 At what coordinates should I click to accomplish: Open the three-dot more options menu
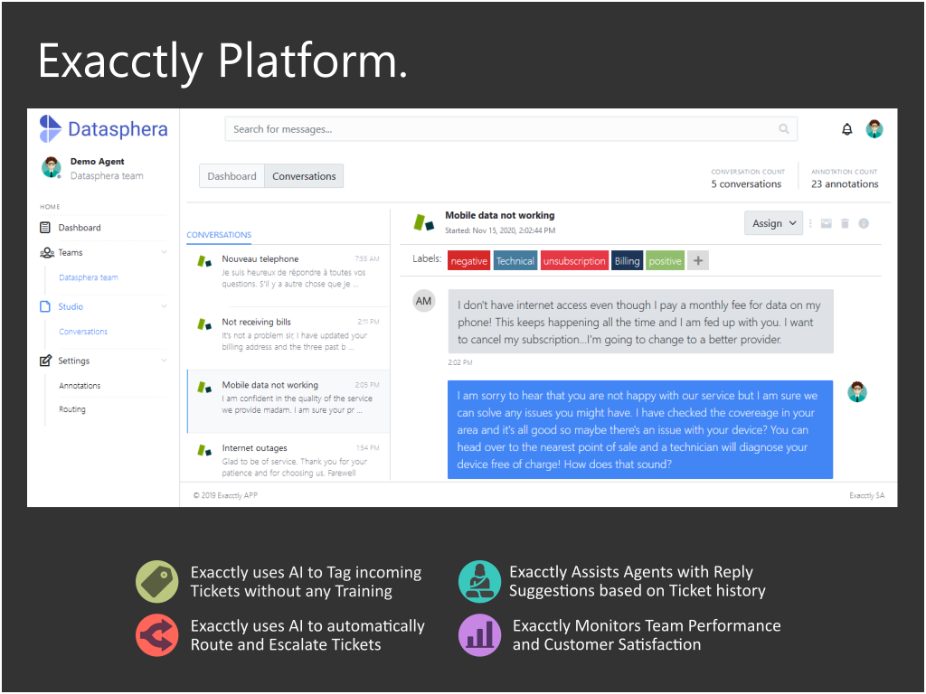pyautogui.click(x=810, y=224)
